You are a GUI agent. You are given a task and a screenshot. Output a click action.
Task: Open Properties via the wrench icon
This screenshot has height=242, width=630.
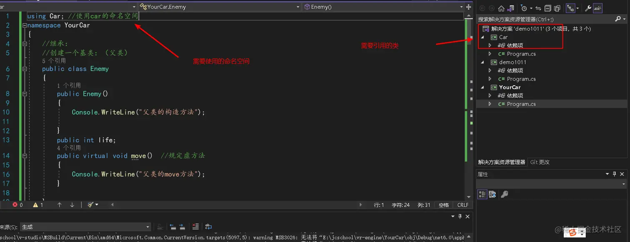(x=589, y=8)
